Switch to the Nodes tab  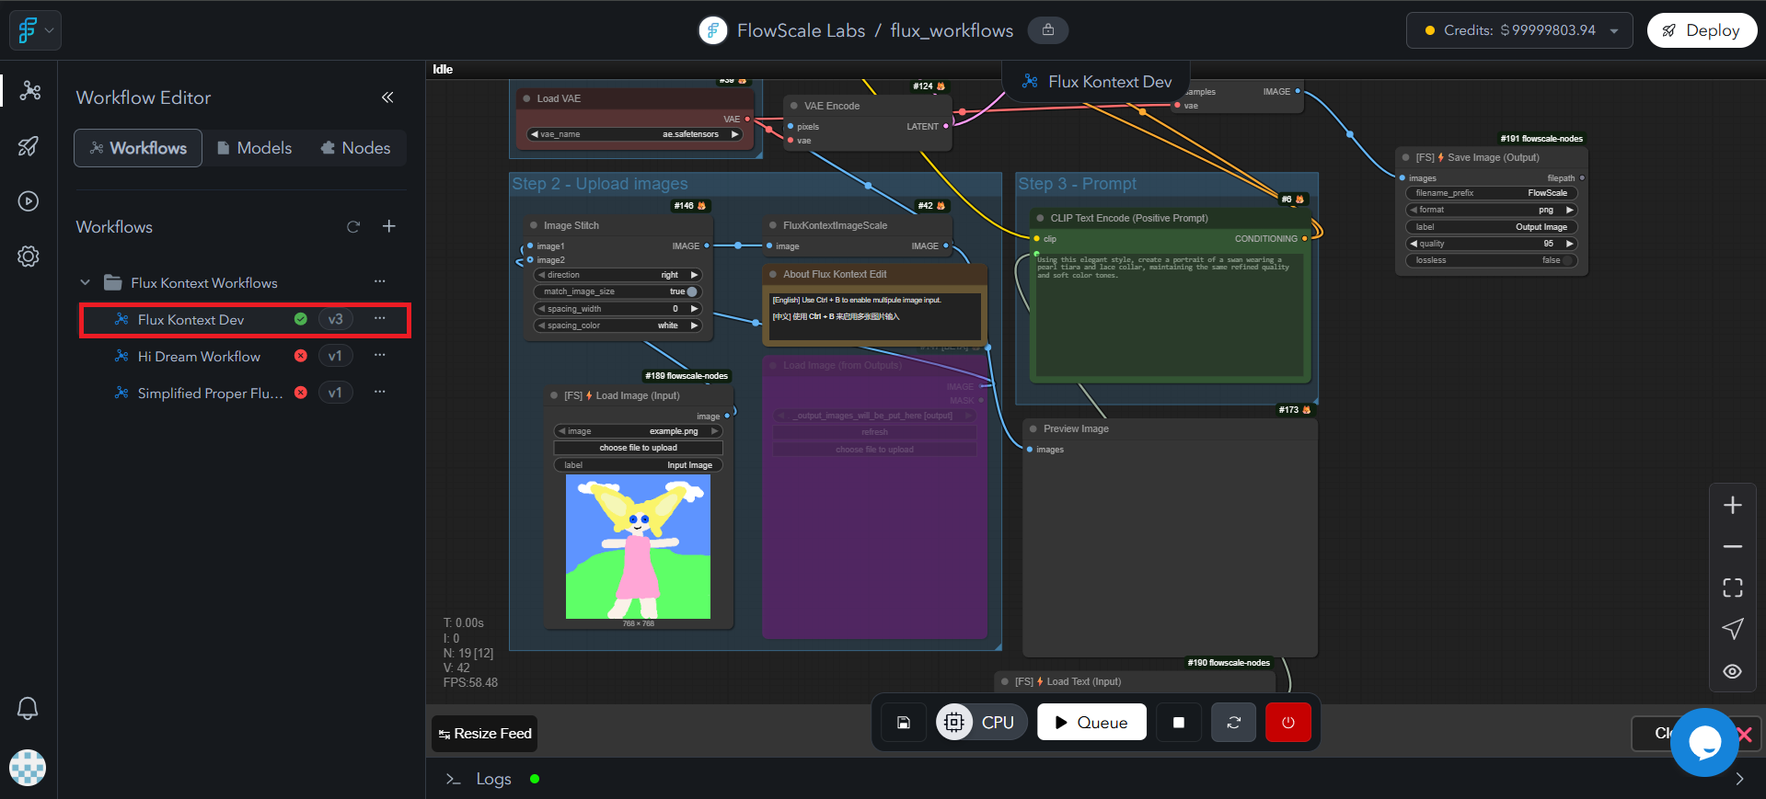click(355, 148)
